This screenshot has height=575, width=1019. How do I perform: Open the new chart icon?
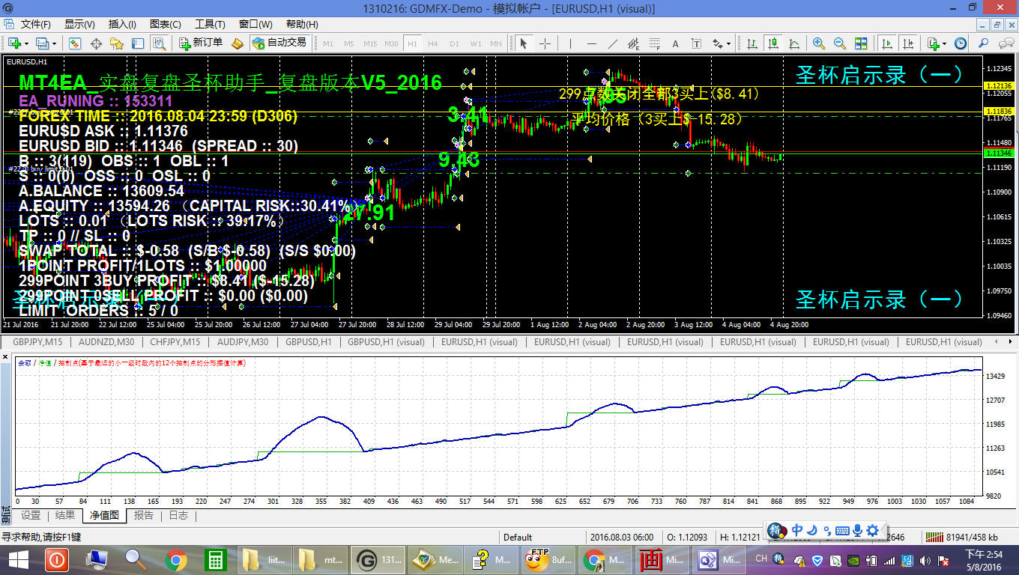click(x=15, y=43)
